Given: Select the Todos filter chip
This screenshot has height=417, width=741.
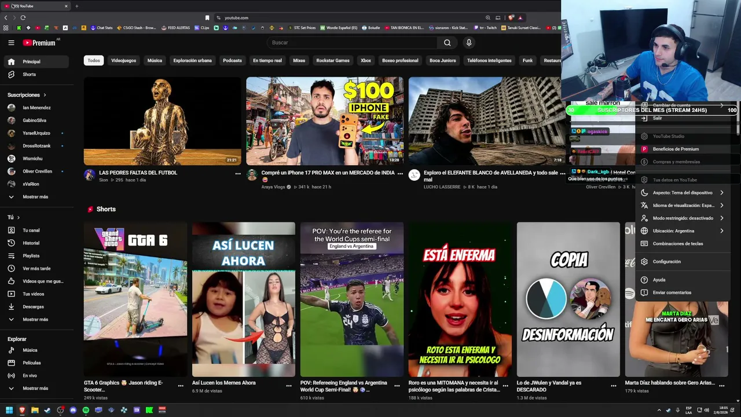Looking at the screenshot, I should click(x=94, y=60).
